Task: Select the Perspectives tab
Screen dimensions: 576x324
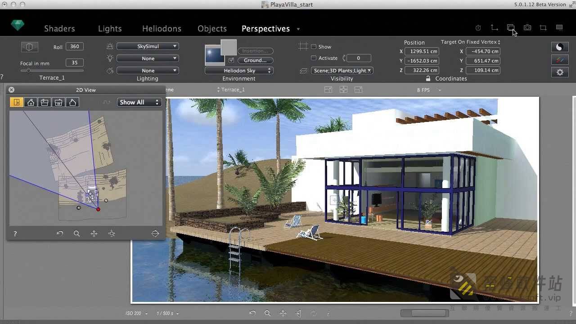Action: click(x=265, y=28)
